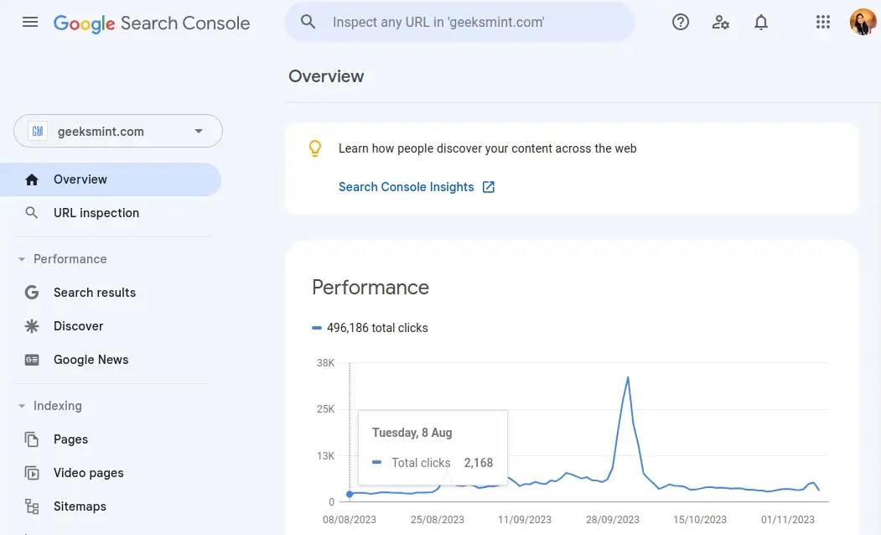Open the hamburger main menu
This screenshot has width=881, height=535.
30,22
